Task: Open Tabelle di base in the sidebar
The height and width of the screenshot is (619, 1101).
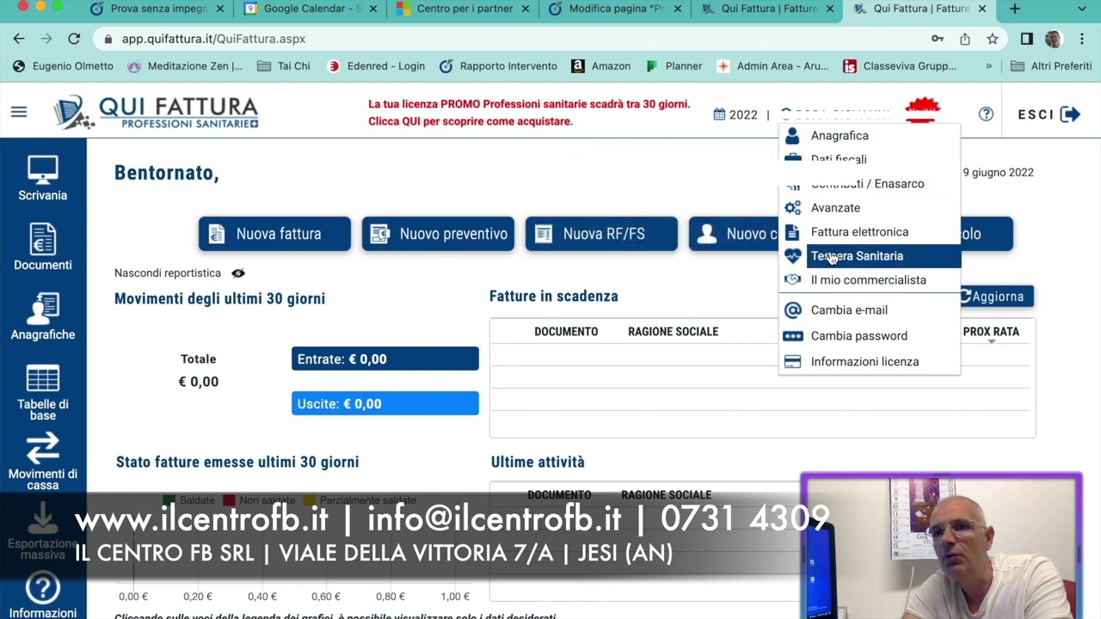Action: tap(43, 392)
